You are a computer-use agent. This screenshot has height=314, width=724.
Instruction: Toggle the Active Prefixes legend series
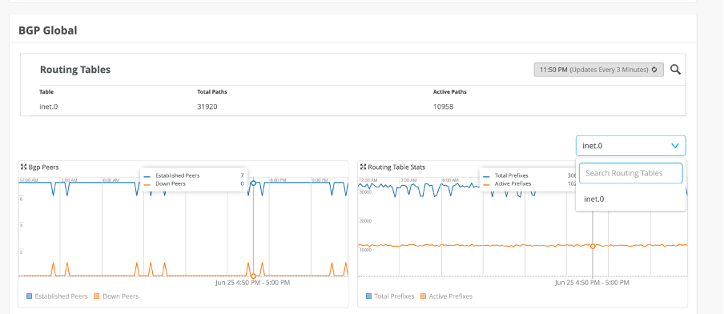pyautogui.click(x=447, y=296)
